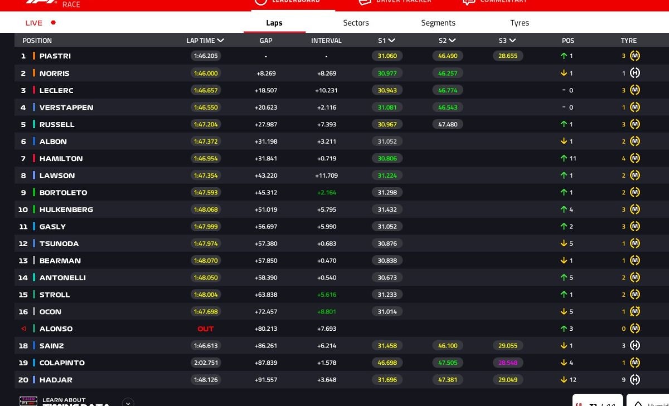Click Leclerc's medium tyre icon
Screen dimensions: 669x406
tap(634, 90)
